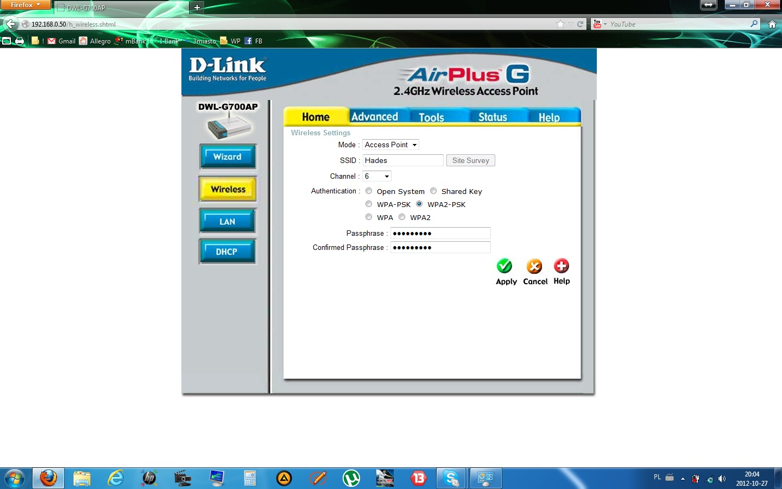
Task: Open the YouTube search engine selector
Action: (x=599, y=24)
